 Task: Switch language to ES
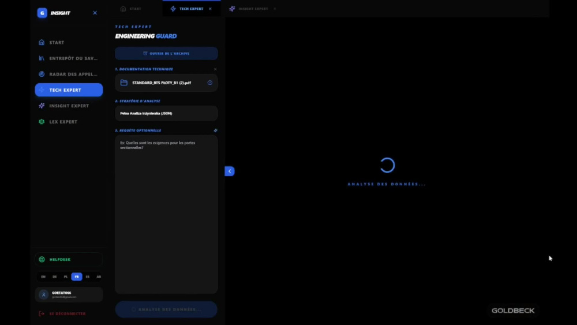pyautogui.click(x=88, y=277)
